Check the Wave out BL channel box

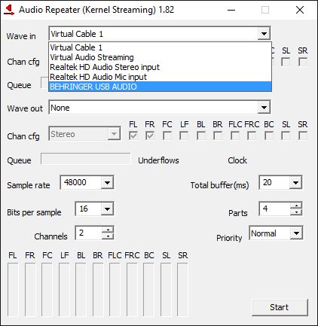(201, 136)
